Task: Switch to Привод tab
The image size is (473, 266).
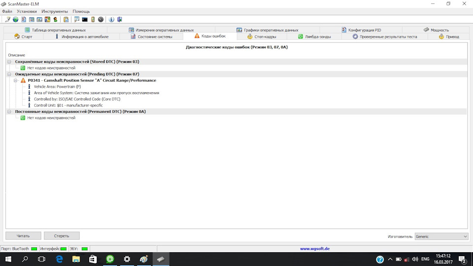Action: coord(448,36)
